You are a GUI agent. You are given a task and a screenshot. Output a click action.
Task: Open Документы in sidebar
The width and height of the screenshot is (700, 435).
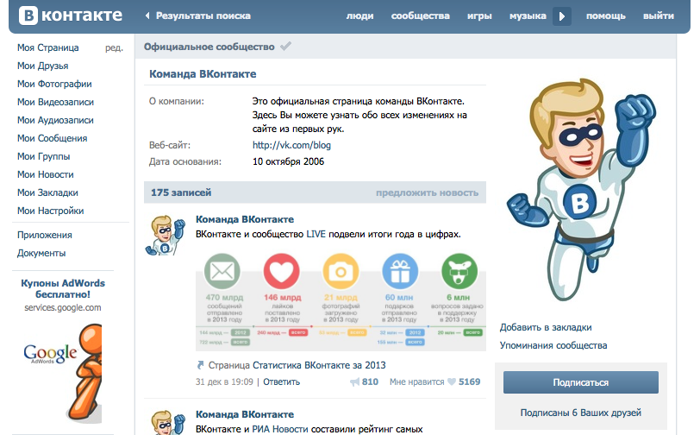click(x=41, y=253)
